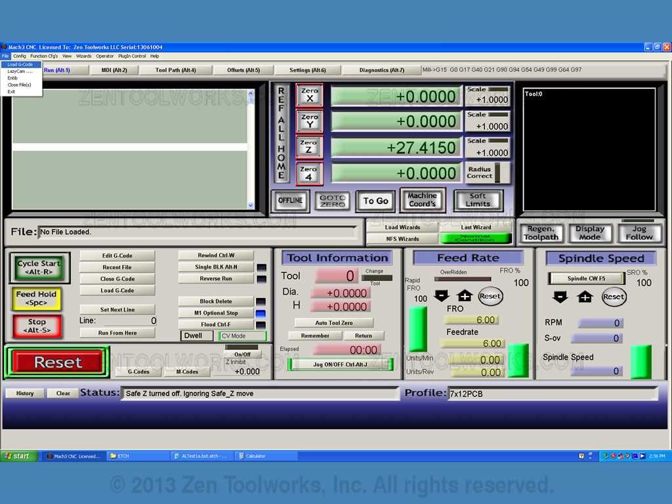The image size is (672, 504).
Task: Click G-code list scrollbar down arrow
Action: (251, 205)
